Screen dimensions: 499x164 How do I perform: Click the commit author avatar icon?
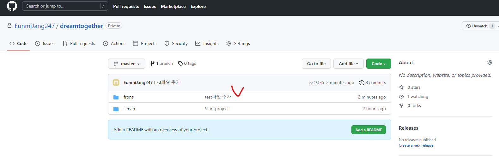tap(116, 82)
